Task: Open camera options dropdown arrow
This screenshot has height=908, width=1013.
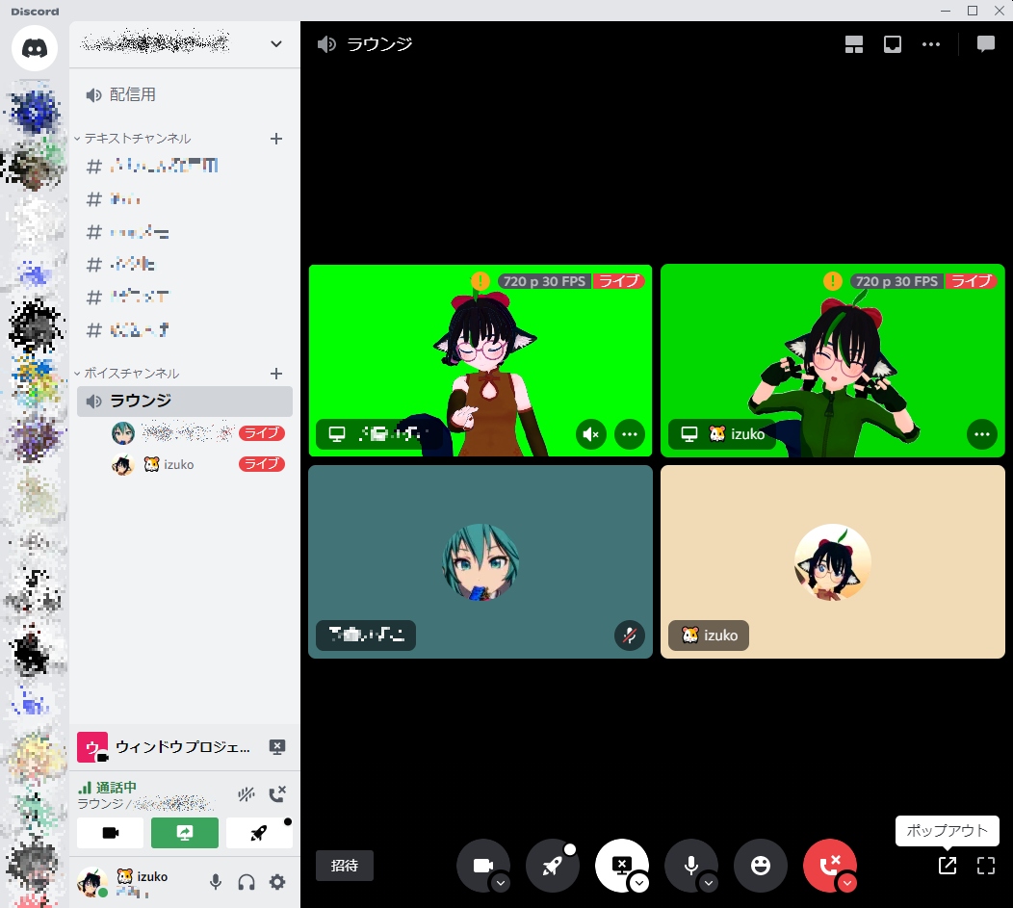Action: (x=501, y=883)
